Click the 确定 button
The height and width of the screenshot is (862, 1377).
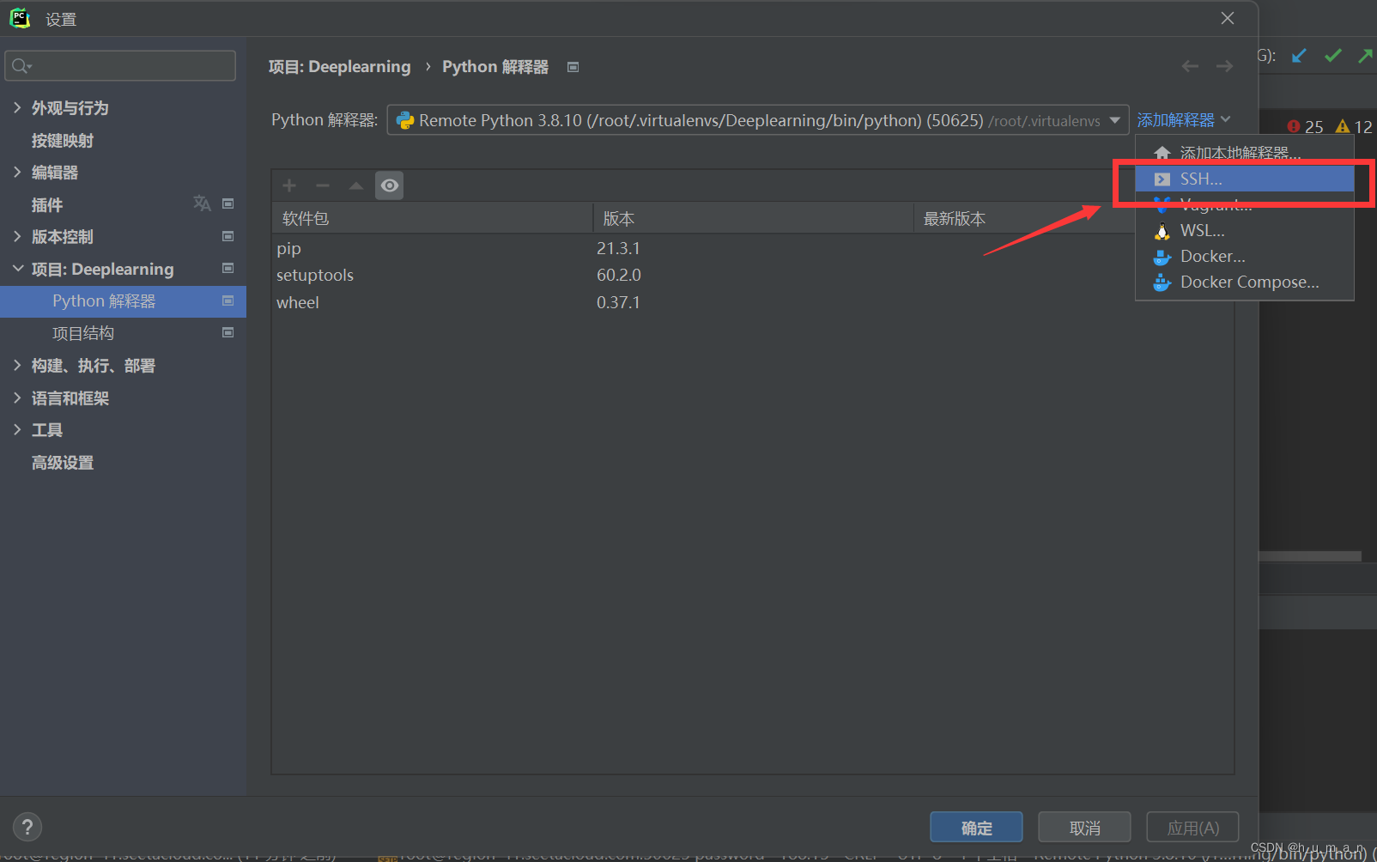976,828
